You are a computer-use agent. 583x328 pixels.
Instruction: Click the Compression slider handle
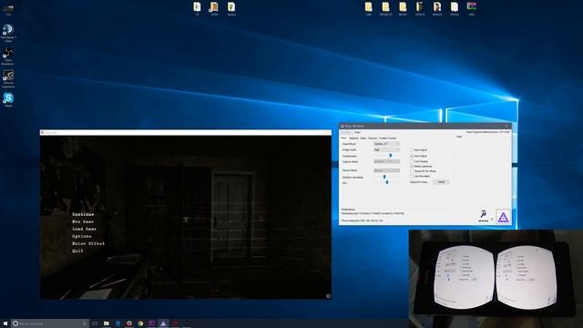pos(391,156)
